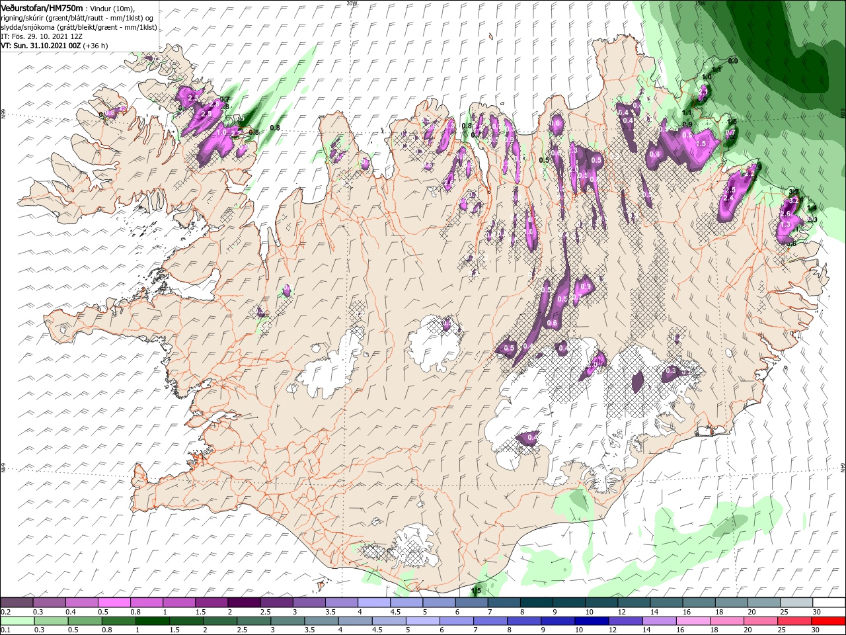
Task: Click rain legend swatch between 25 and 30
Action: pos(794,621)
